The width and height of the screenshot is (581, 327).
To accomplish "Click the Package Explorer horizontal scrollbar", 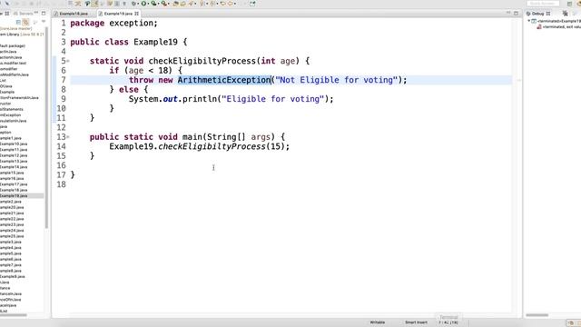I will [14, 315].
